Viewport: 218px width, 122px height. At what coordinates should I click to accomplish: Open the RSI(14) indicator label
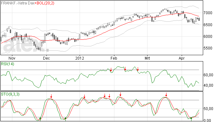8,64
